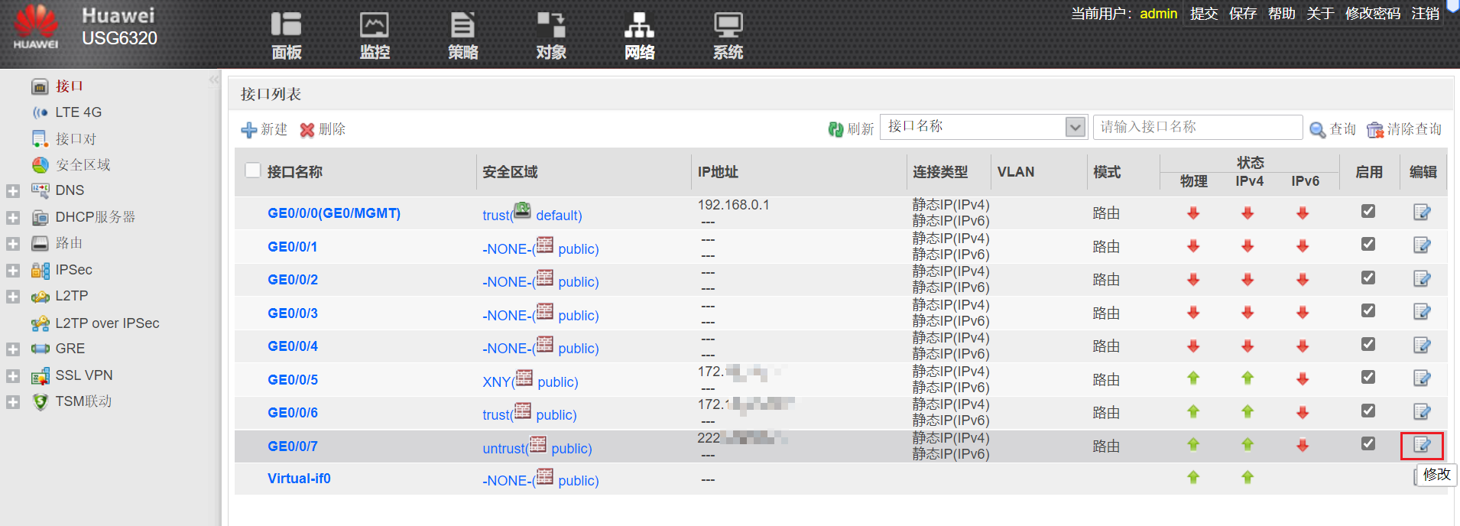The image size is (1460, 526).
Task: Click the 路由 sidebar icon
Action: 40,243
